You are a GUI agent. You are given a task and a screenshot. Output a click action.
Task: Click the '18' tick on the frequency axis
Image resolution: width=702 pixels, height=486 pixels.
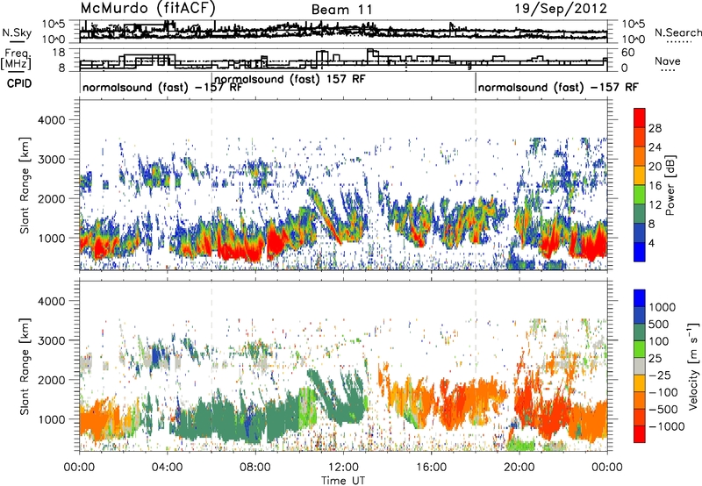(59, 53)
